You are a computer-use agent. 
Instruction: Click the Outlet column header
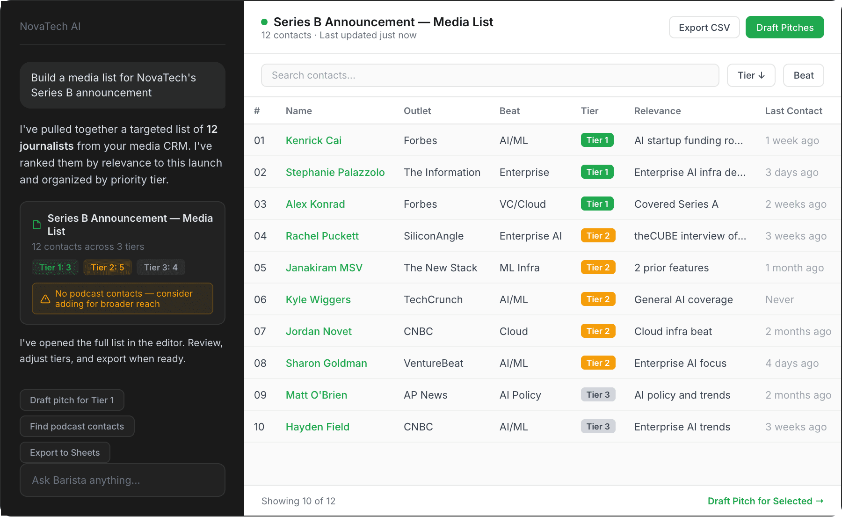tap(417, 111)
